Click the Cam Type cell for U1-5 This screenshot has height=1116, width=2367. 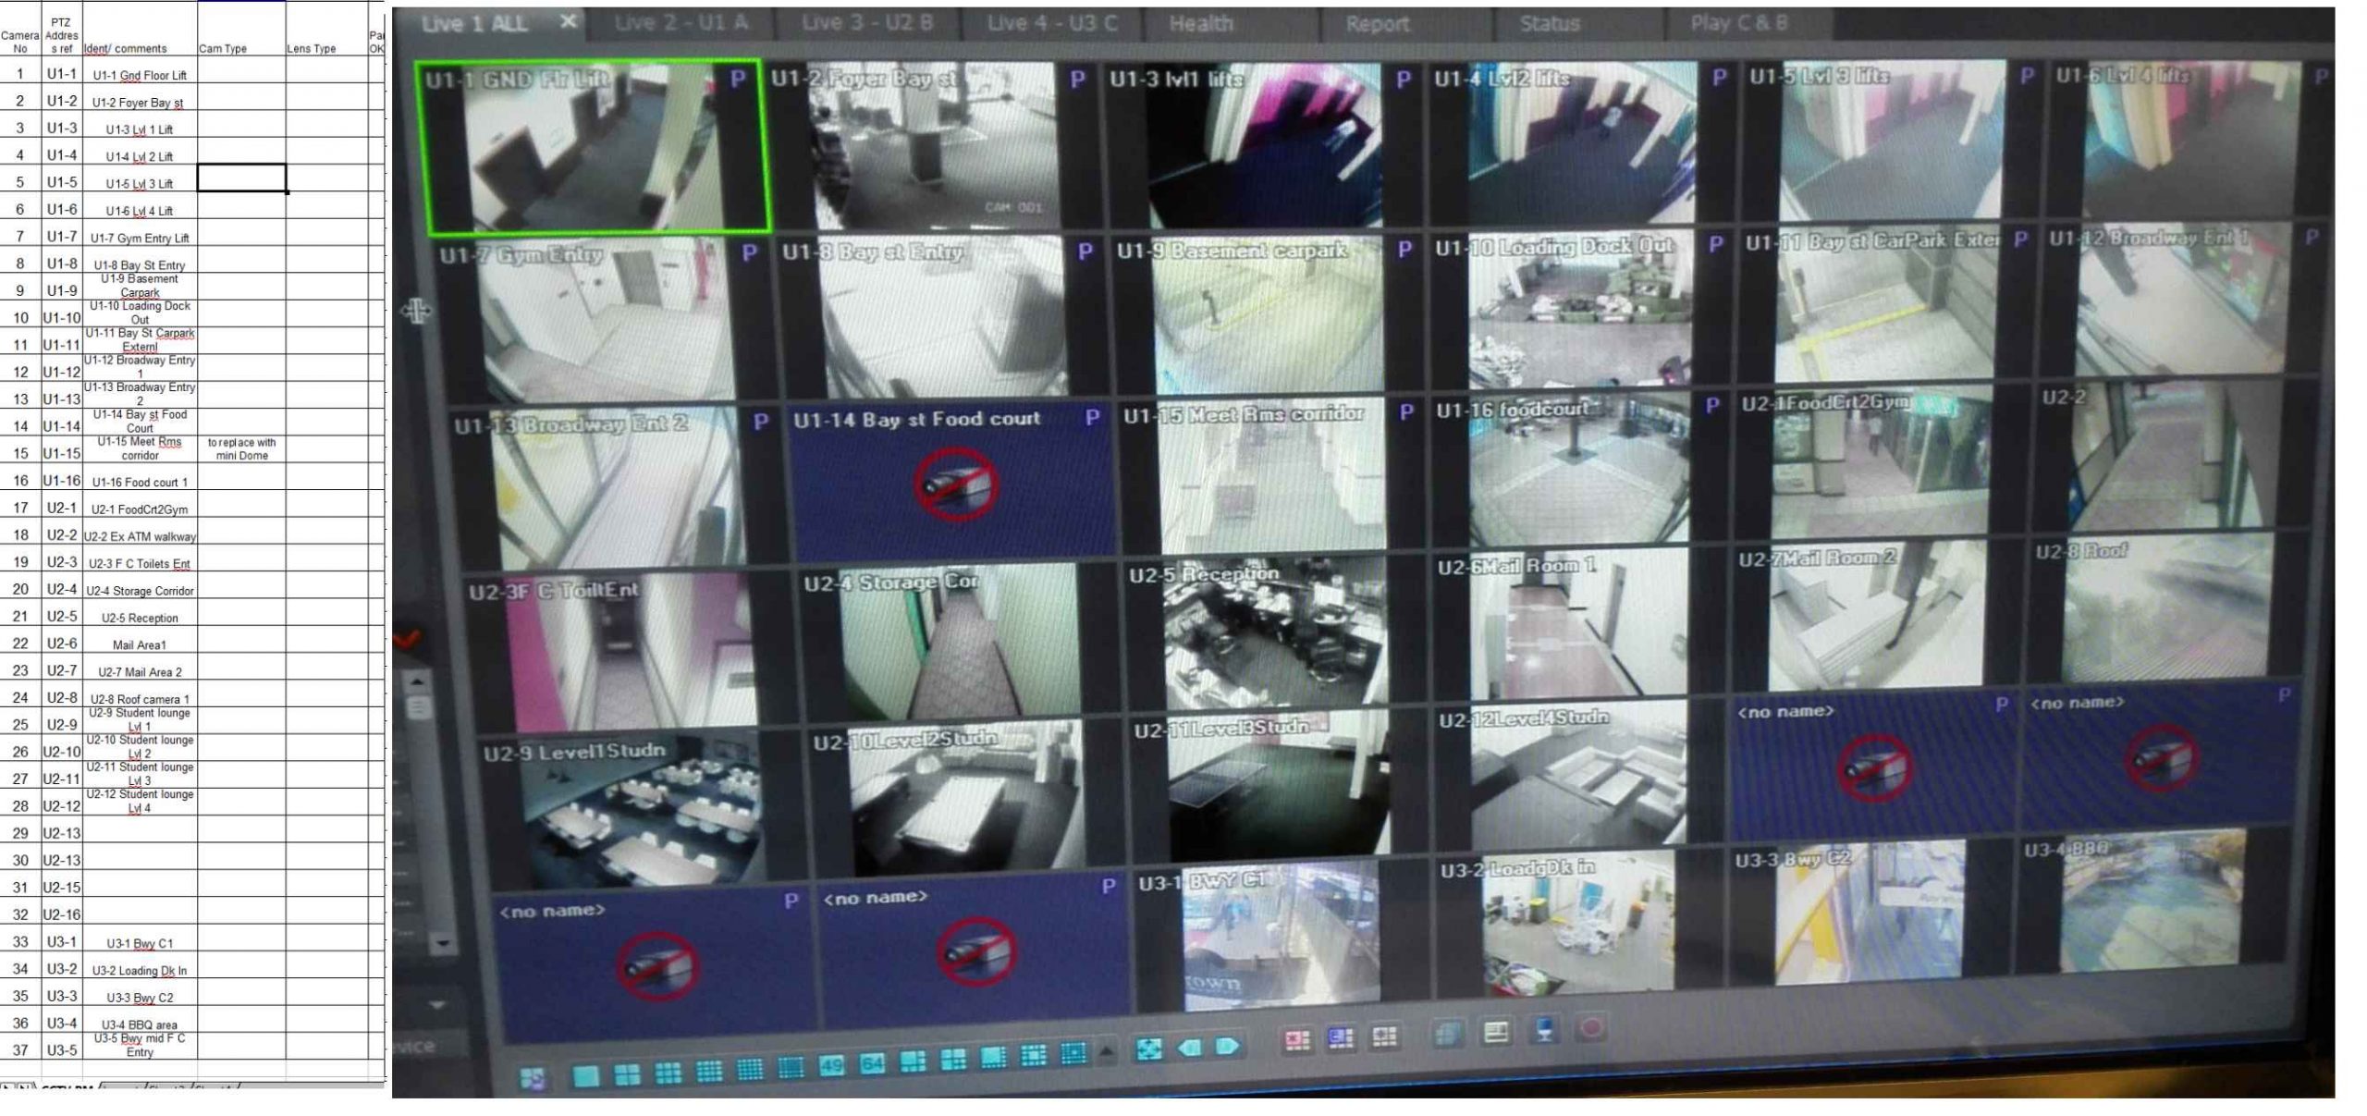coord(241,178)
